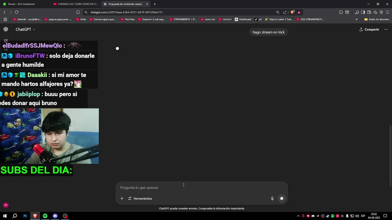This screenshot has height=220, width=392.
Task: Open the Leo AI sparkle icon
Action: point(375,12)
